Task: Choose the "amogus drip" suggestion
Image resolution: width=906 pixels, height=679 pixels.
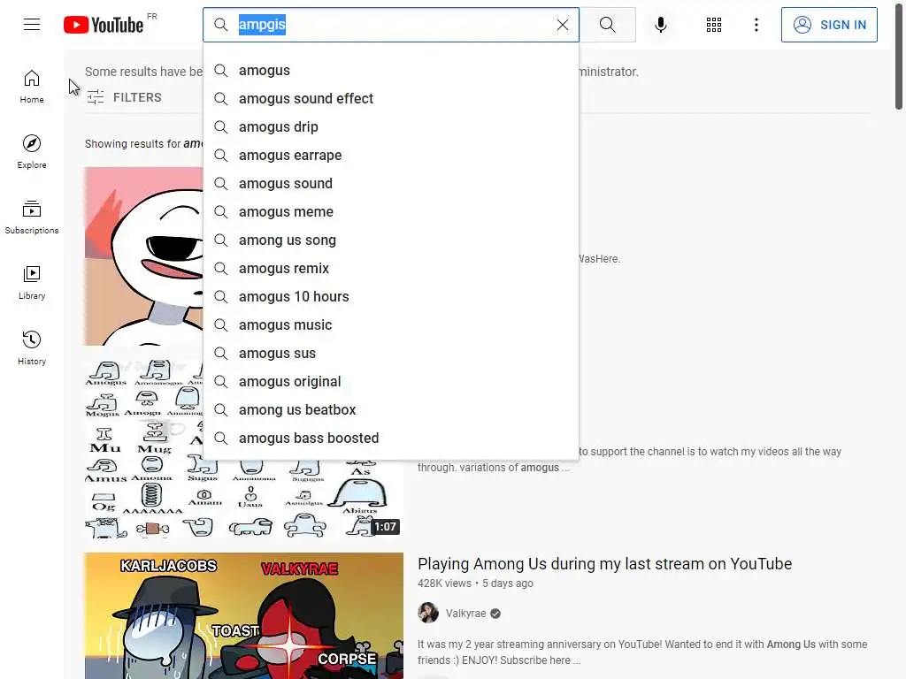Action: pyautogui.click(x=391, y=127)
